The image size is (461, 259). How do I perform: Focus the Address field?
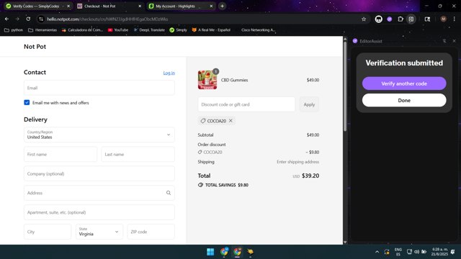(99, 193)
